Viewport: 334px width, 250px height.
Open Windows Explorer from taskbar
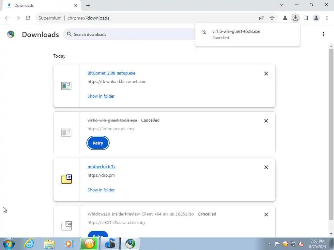click(x=50, y=243)
